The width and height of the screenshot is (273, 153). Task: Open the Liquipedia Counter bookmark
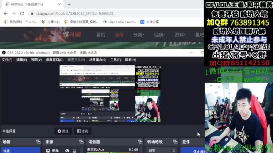[x=119, y=22]
